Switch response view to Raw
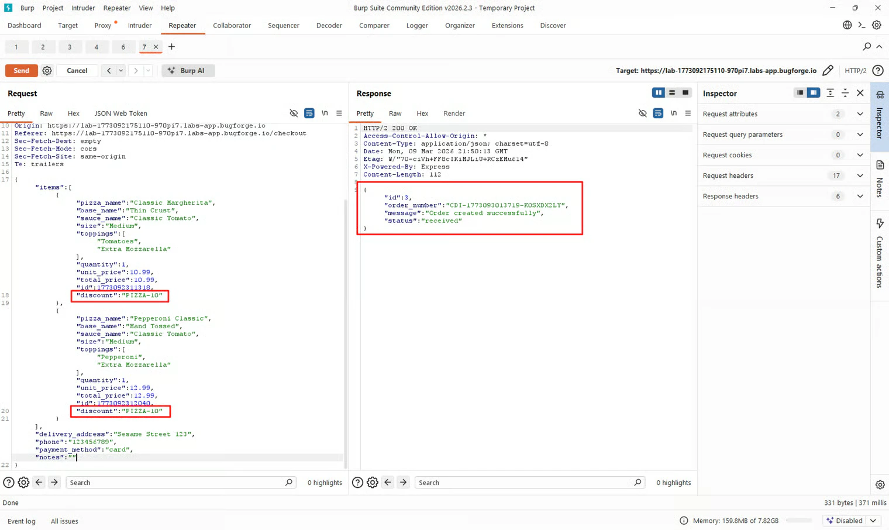889x530 pixels. tap(395, 113)
